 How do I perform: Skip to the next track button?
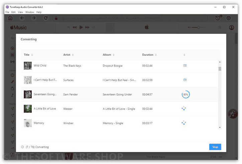[87, 27]
